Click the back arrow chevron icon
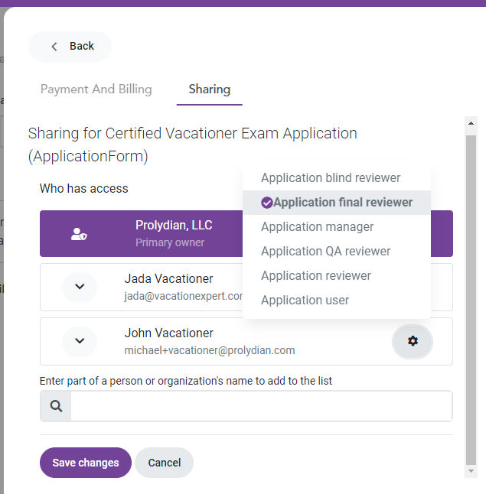The width and height of the screenshot is (486, 494). (x=54, y=47)
